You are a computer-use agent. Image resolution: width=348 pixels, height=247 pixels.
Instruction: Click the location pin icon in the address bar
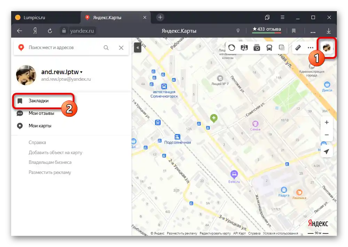pyautogui.click(x=238, y=31)
